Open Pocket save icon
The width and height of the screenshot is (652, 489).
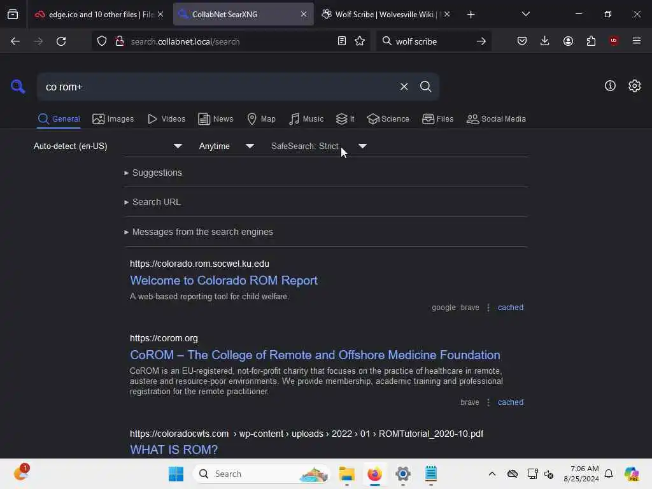pyautogui.click(x=522, y=41)
